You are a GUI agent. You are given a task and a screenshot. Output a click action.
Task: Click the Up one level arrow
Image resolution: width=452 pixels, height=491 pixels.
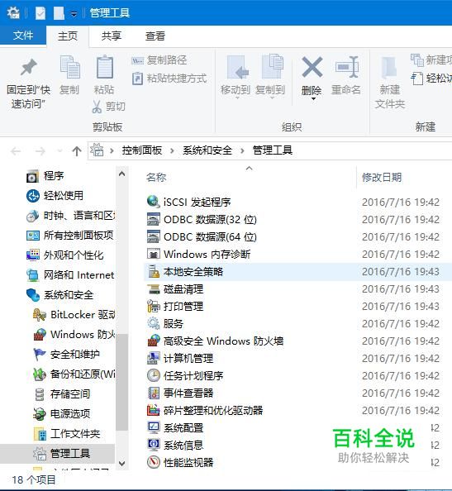(x=77, y=151)
